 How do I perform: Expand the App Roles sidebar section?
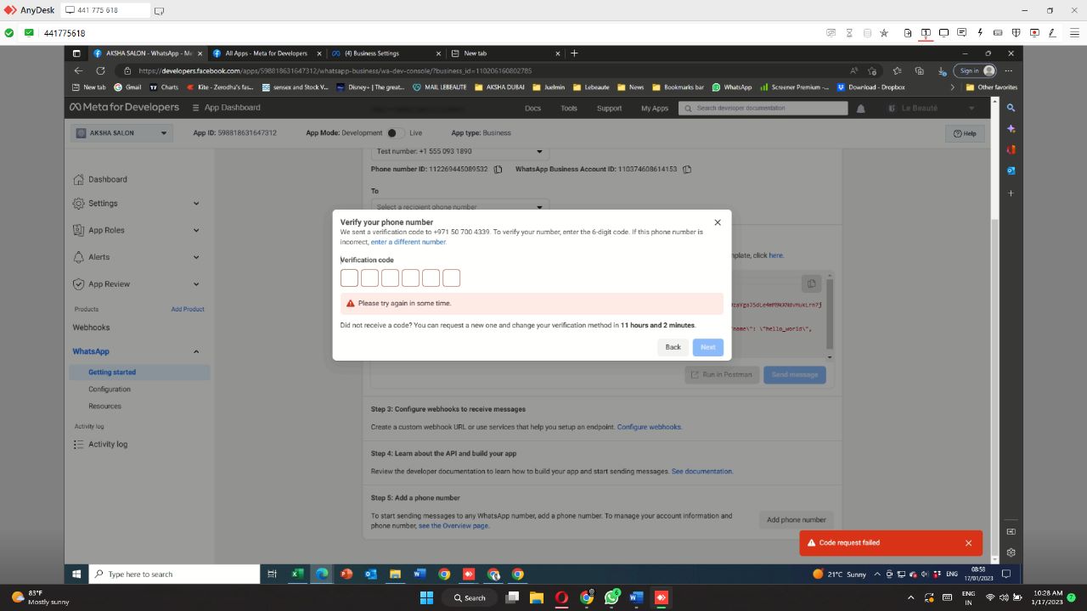(196, 230)
